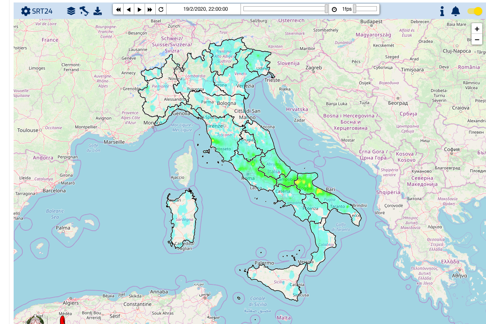Jump to first frame with rewind button
Image resolution: width=486 pixels, height=324 pixels.
pos(118,9)
